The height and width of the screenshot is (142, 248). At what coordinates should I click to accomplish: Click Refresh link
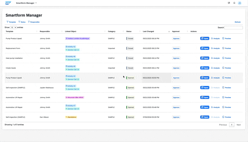(x=237, y=22)
